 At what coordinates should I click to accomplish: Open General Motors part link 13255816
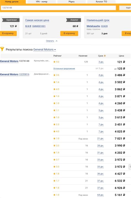coord(24,74)
